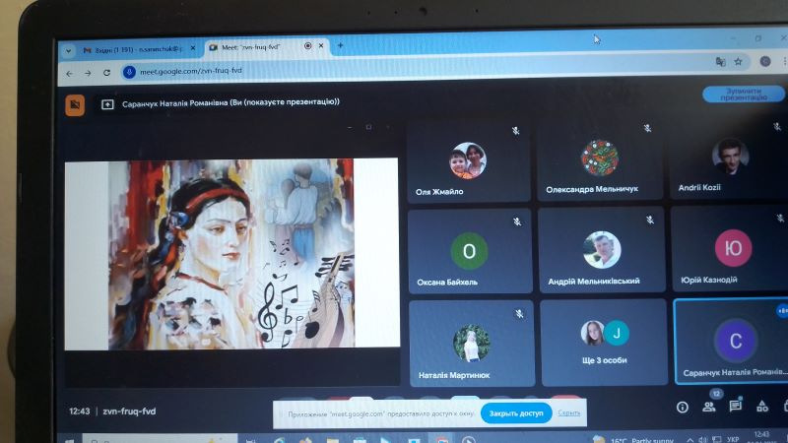
Task: Open the chat panel icon
Action: [x=735, y=406]
